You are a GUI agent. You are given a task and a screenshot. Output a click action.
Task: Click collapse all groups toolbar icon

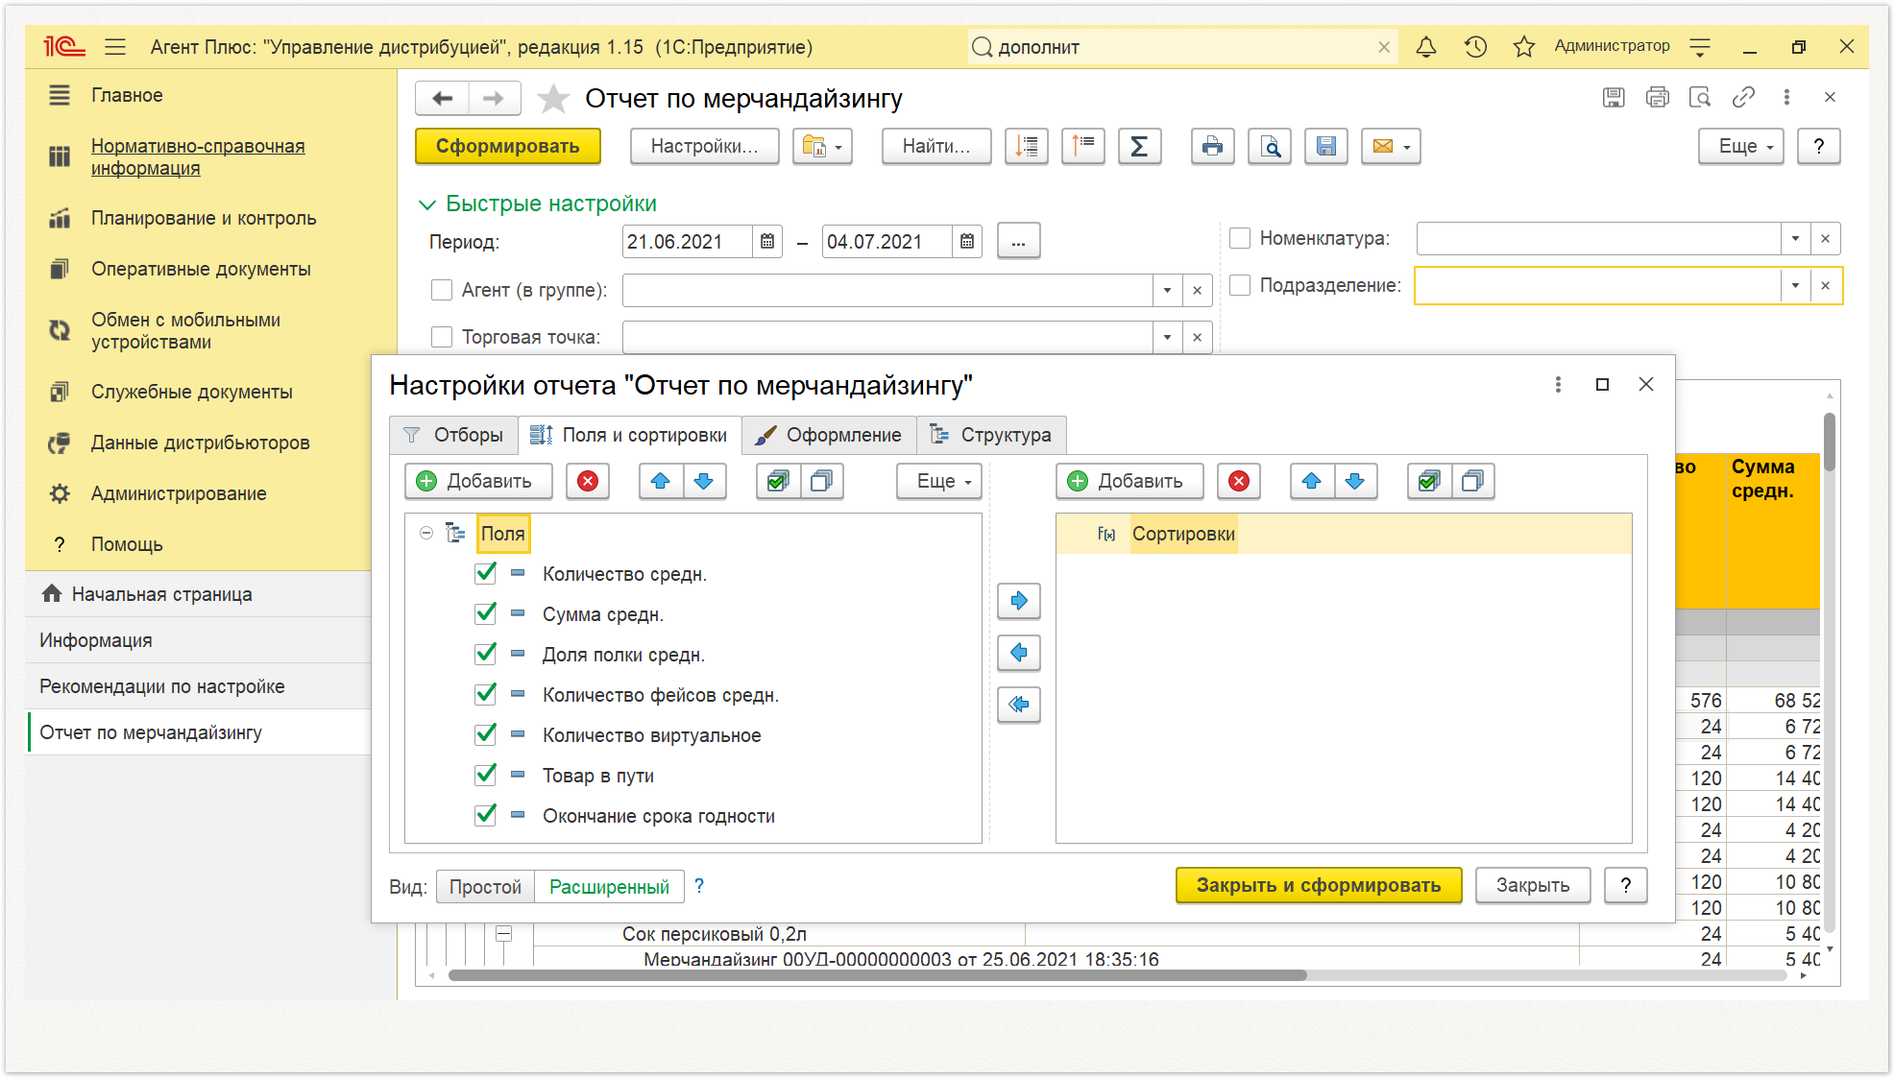coord(1083,146)
